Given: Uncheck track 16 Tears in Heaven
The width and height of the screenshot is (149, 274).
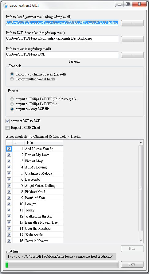Looking at the screenshot, I should 9,241.
